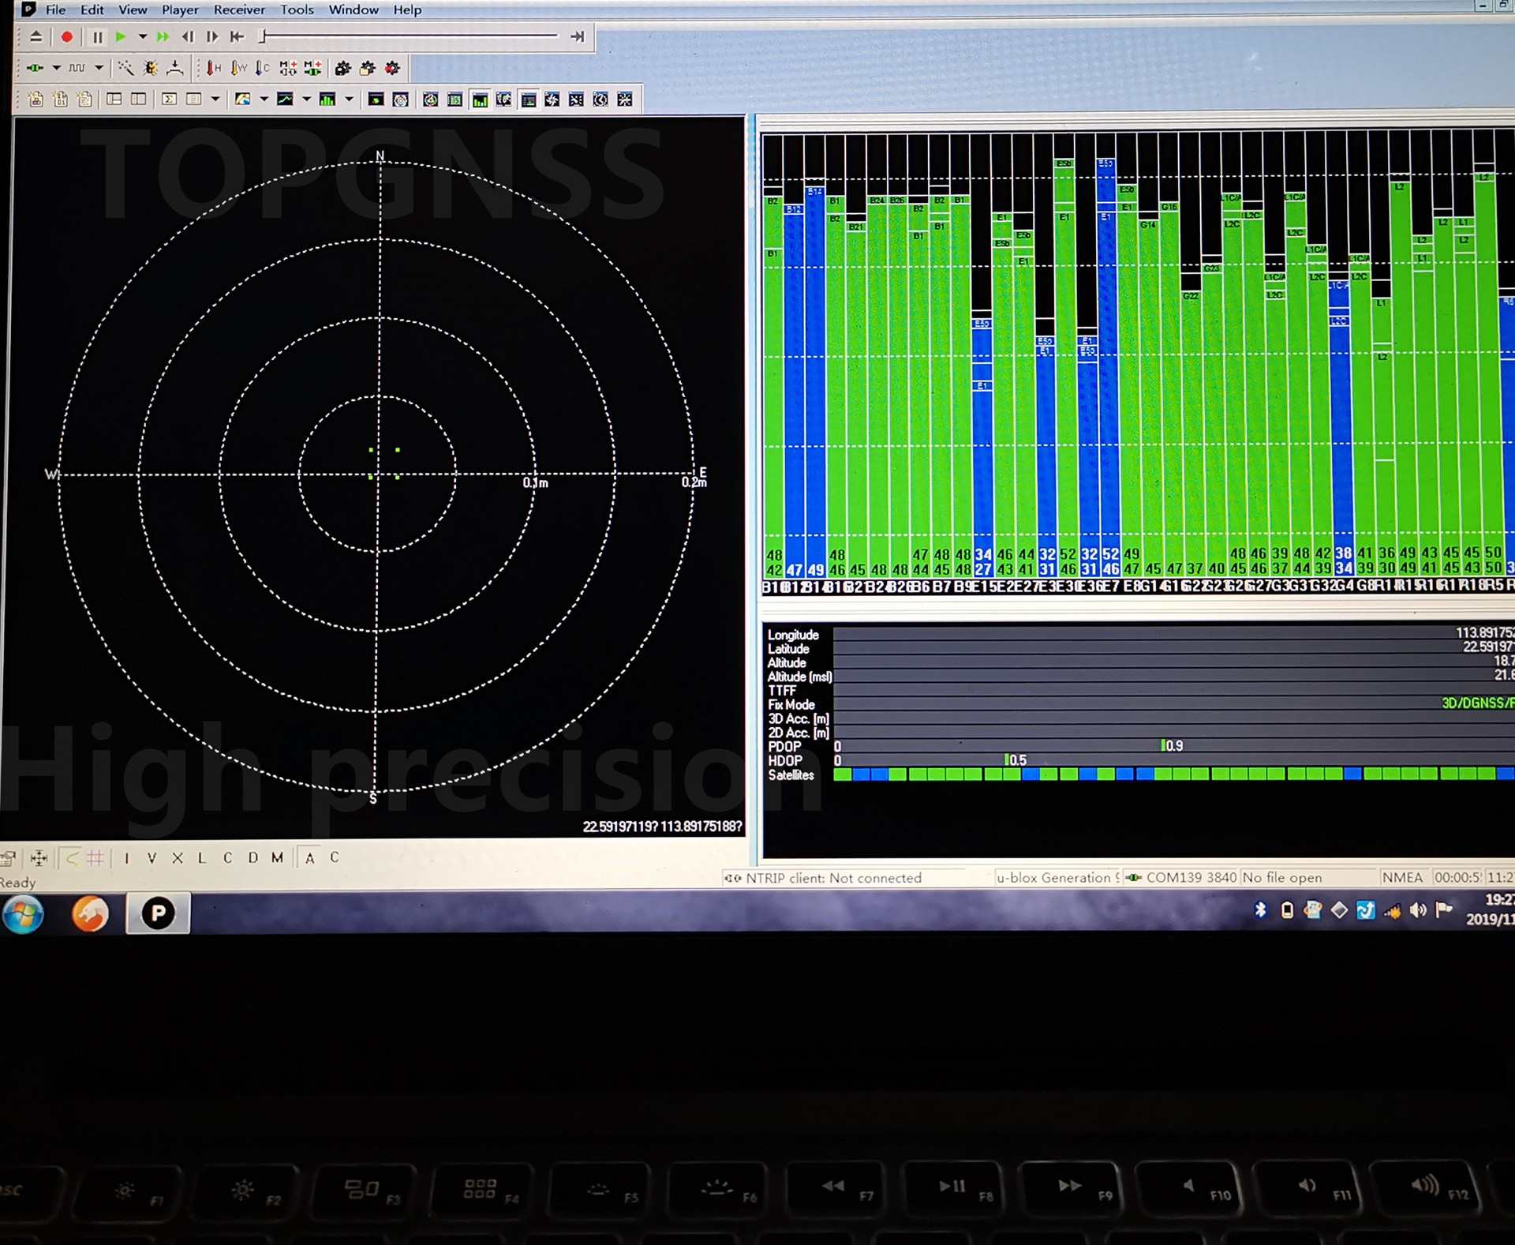Click the red Record button
Screen dimensions: 1515x1245
(x=67, y=36)
